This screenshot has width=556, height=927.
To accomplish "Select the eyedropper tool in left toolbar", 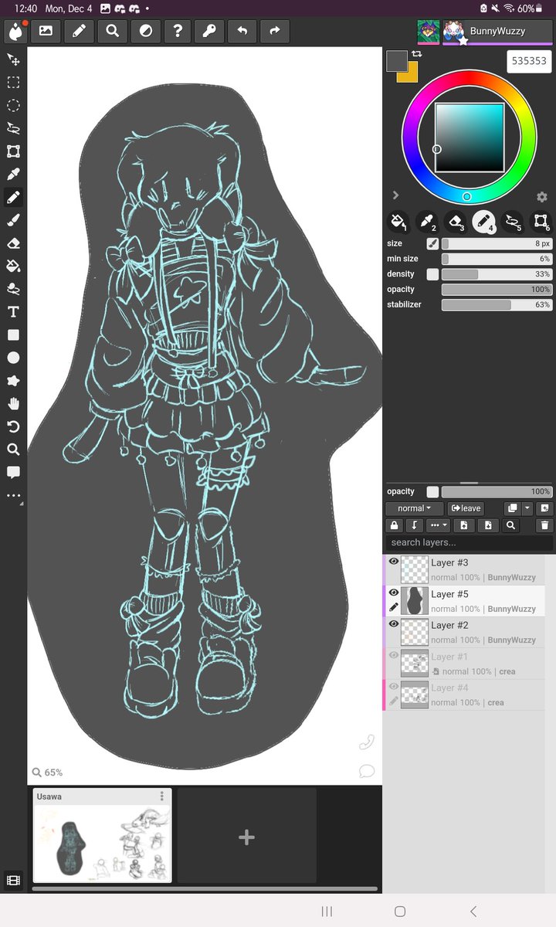I will [x=13, y=175].
